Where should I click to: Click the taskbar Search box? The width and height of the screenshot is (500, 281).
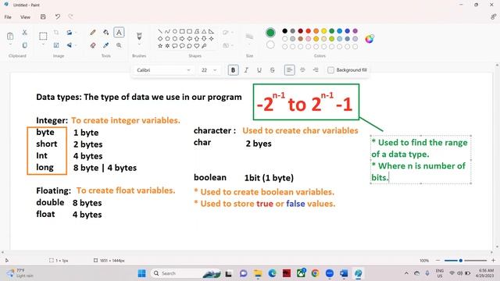[x=185, y=273]
